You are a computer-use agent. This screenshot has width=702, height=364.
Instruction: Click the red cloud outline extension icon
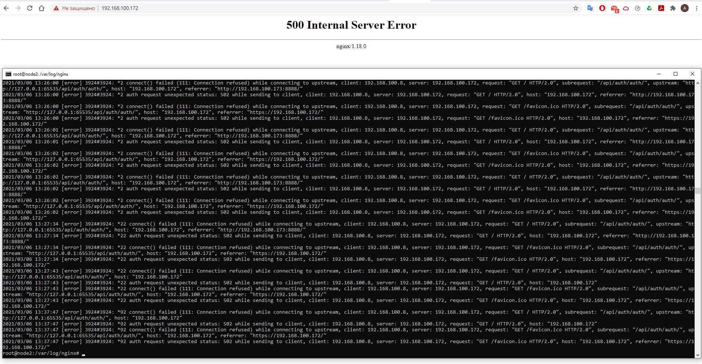pyautogui.click(x=626, y=8)
